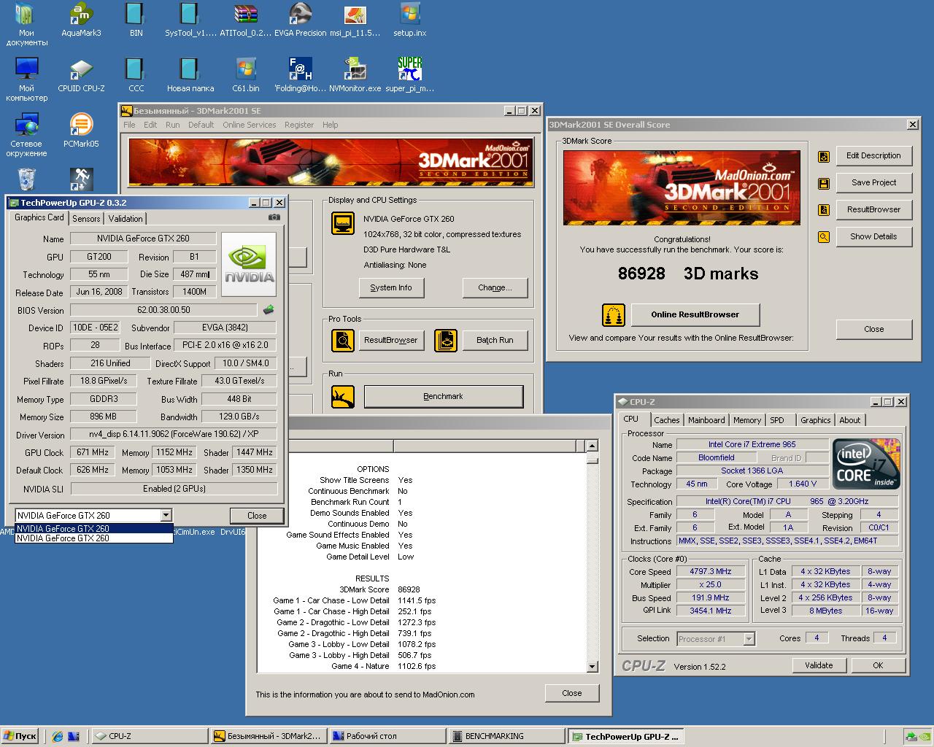Click the CPU-Z taskbar button
Image resolution: width=934 pixels, height=747 pixels.
click(x=150, y=736)
